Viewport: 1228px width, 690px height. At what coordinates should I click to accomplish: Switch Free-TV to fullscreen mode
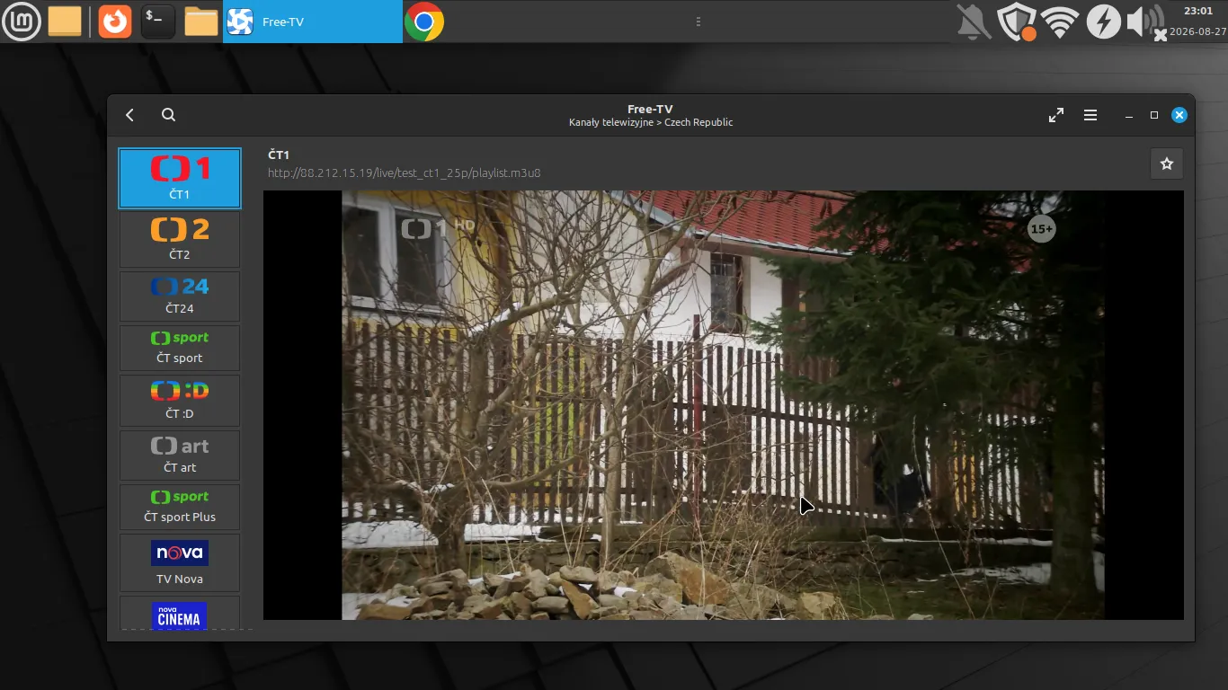(x=1056, y=115)
